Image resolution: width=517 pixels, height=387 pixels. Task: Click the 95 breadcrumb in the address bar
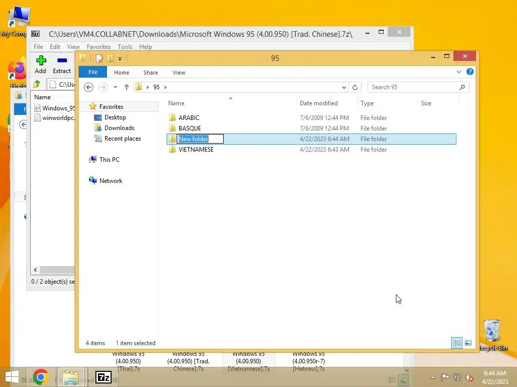(157, 87)
